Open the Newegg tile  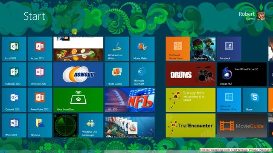(x=78, y=74)
